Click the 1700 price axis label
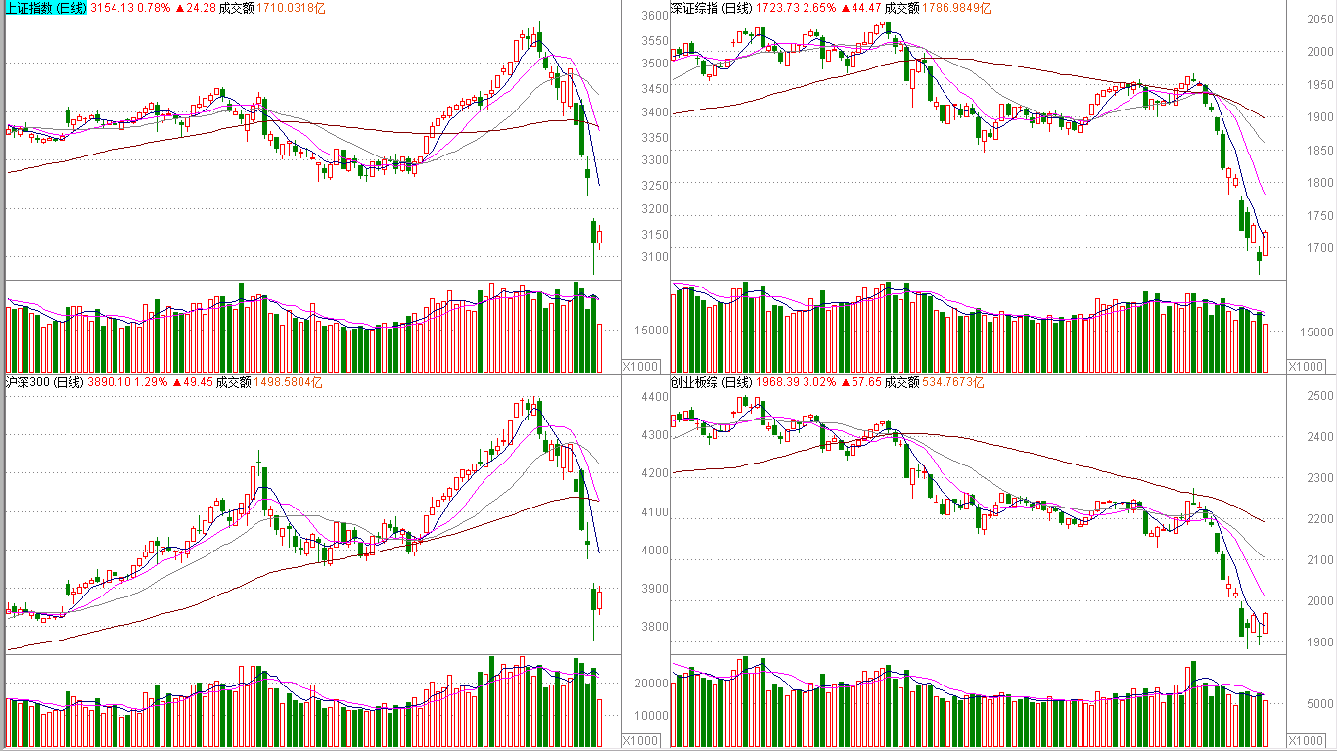The image size is (1337, 751). click(x=1320, y=248)
